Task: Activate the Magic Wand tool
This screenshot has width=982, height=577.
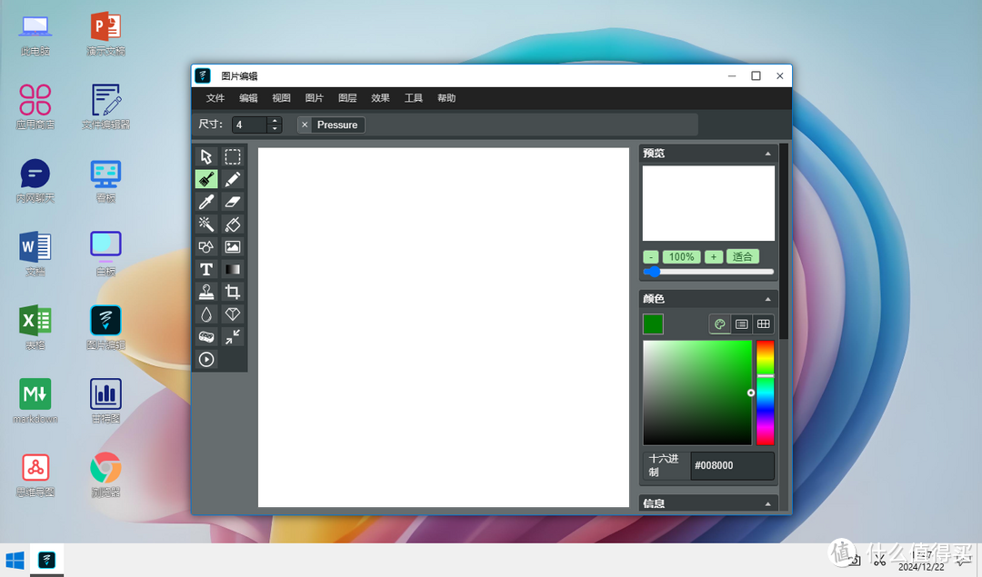Action: point(206,224)
